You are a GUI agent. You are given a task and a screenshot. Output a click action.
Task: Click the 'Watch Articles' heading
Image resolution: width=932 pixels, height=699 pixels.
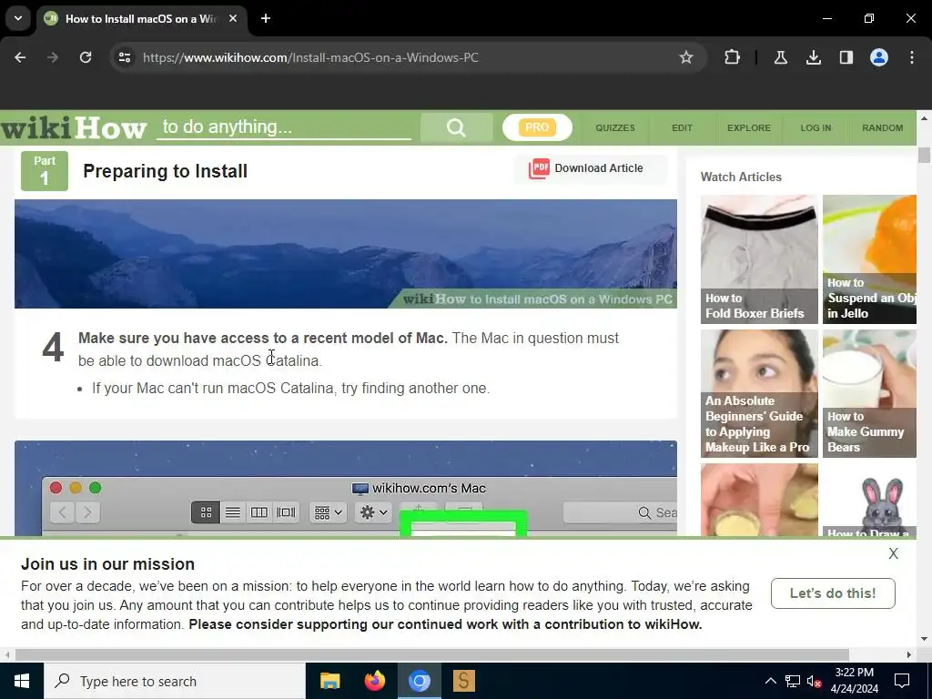click(x=741, y=177)
